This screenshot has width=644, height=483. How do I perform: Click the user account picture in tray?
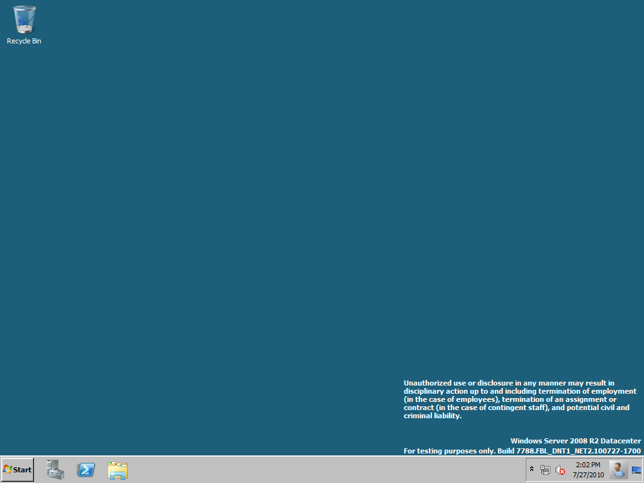click(x=618, y=470)
